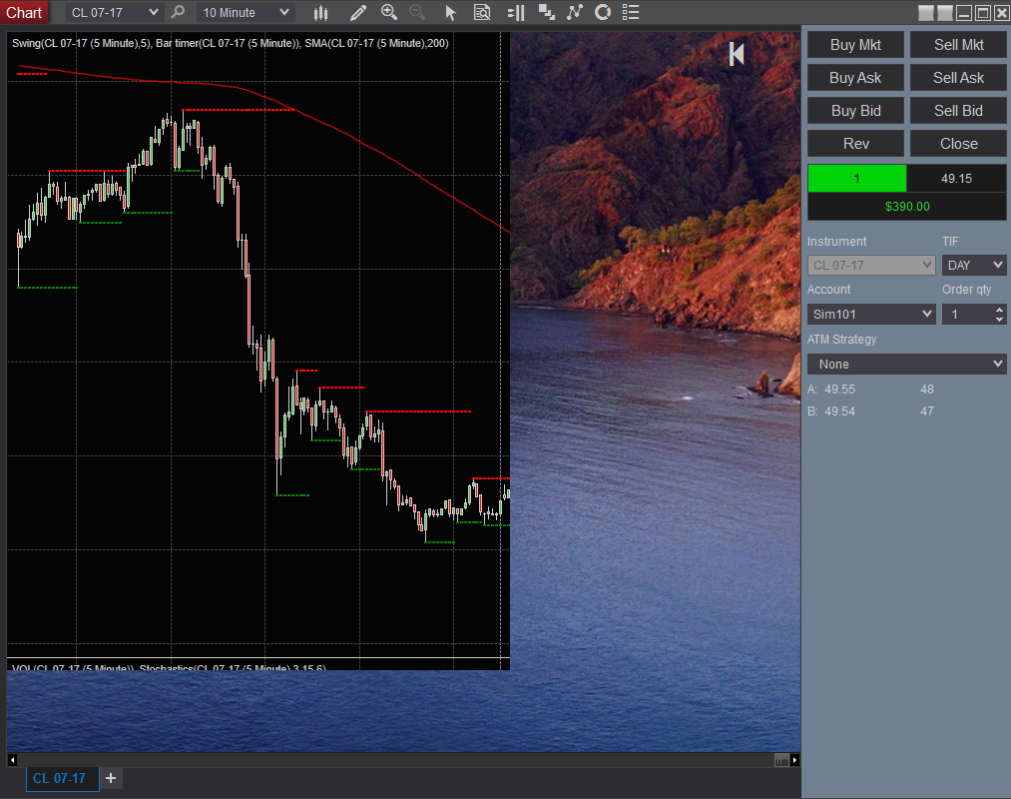Image resolution: width=1011 pixels, height=799 pixels.
Task: Open the Sim101 Account dropdown
Action: 871,315
